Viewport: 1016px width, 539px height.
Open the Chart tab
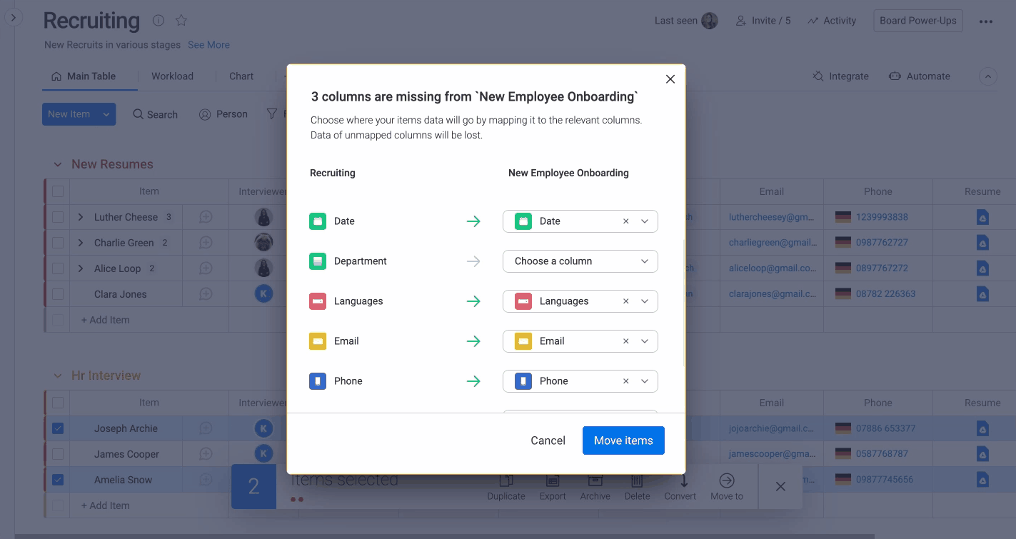point(241,76)
